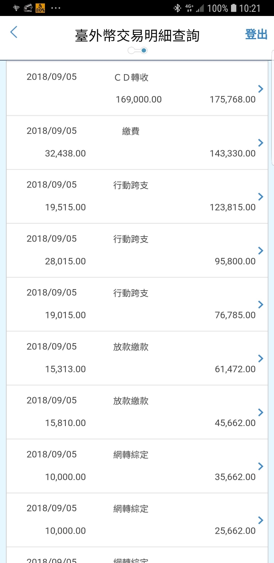Tap chevron of 行動跨支 28,015.00 row
Image resolution: width=274 pixels, height=563 pixels.
pos(261,251)
